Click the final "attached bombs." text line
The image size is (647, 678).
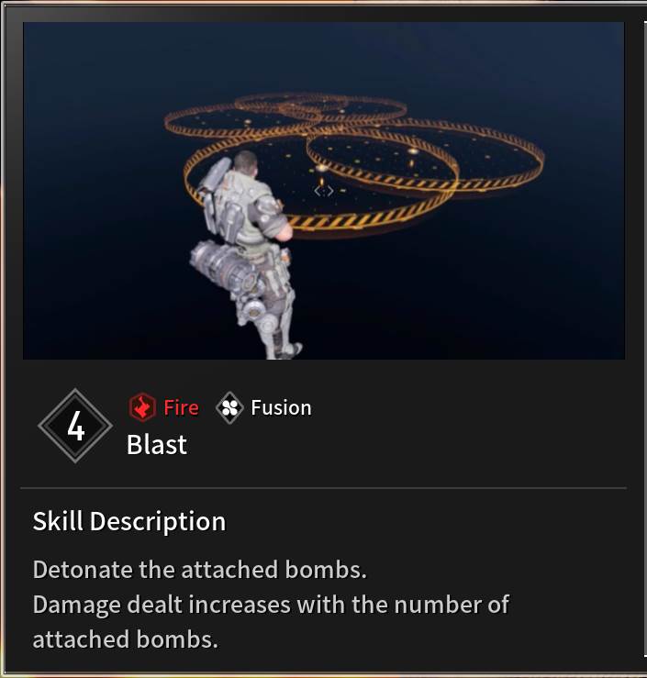[x=126, y=639]
